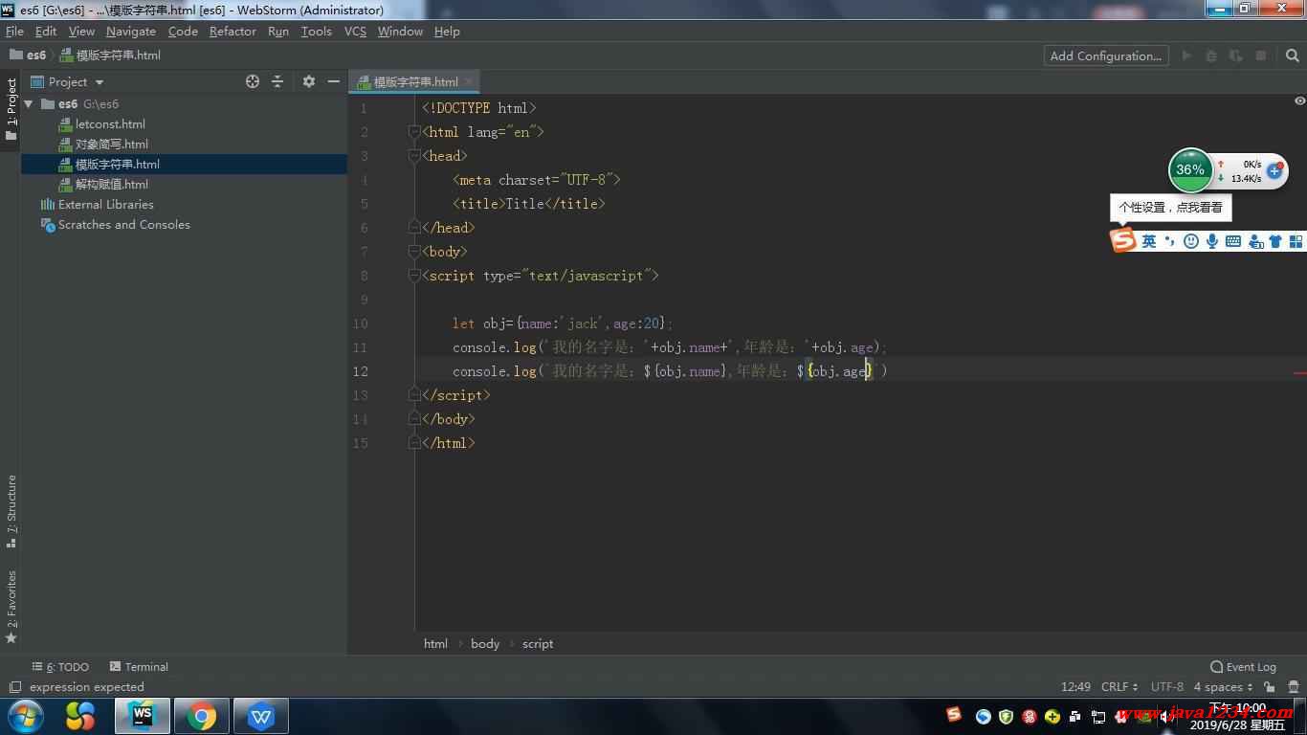This screenshot has width=1307, height=735.
Task: Click Add Configuration button
Action: [x=1106, y=56]
